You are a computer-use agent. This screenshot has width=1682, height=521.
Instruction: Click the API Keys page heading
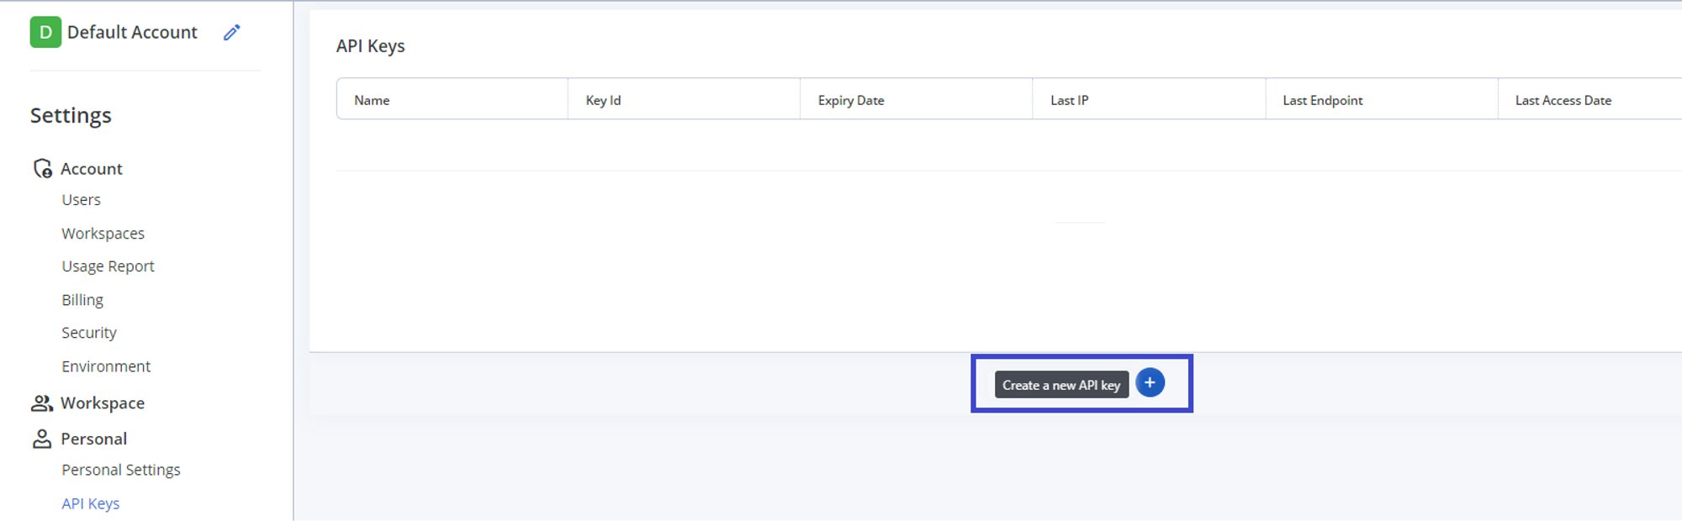370,46
